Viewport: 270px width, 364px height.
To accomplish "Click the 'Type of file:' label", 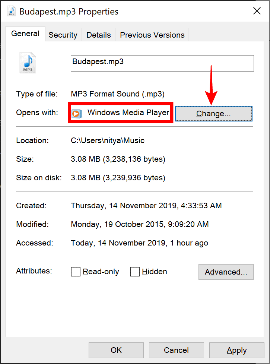I will click(x=36, y=94).
